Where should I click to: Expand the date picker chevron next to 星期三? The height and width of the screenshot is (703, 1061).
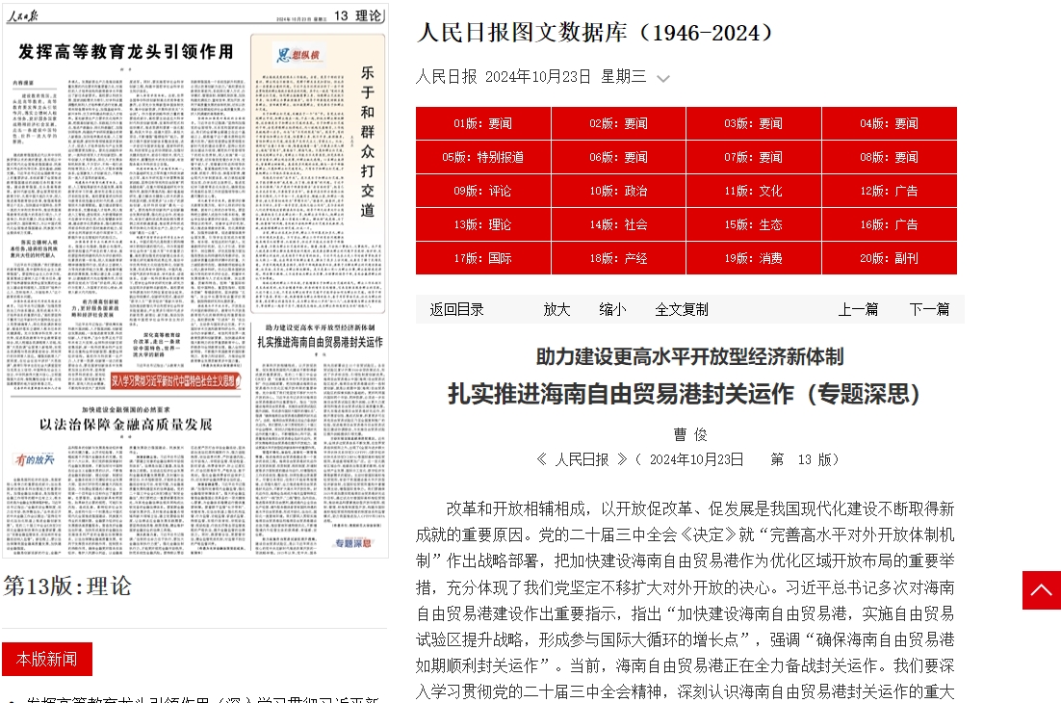coord(664,78)
